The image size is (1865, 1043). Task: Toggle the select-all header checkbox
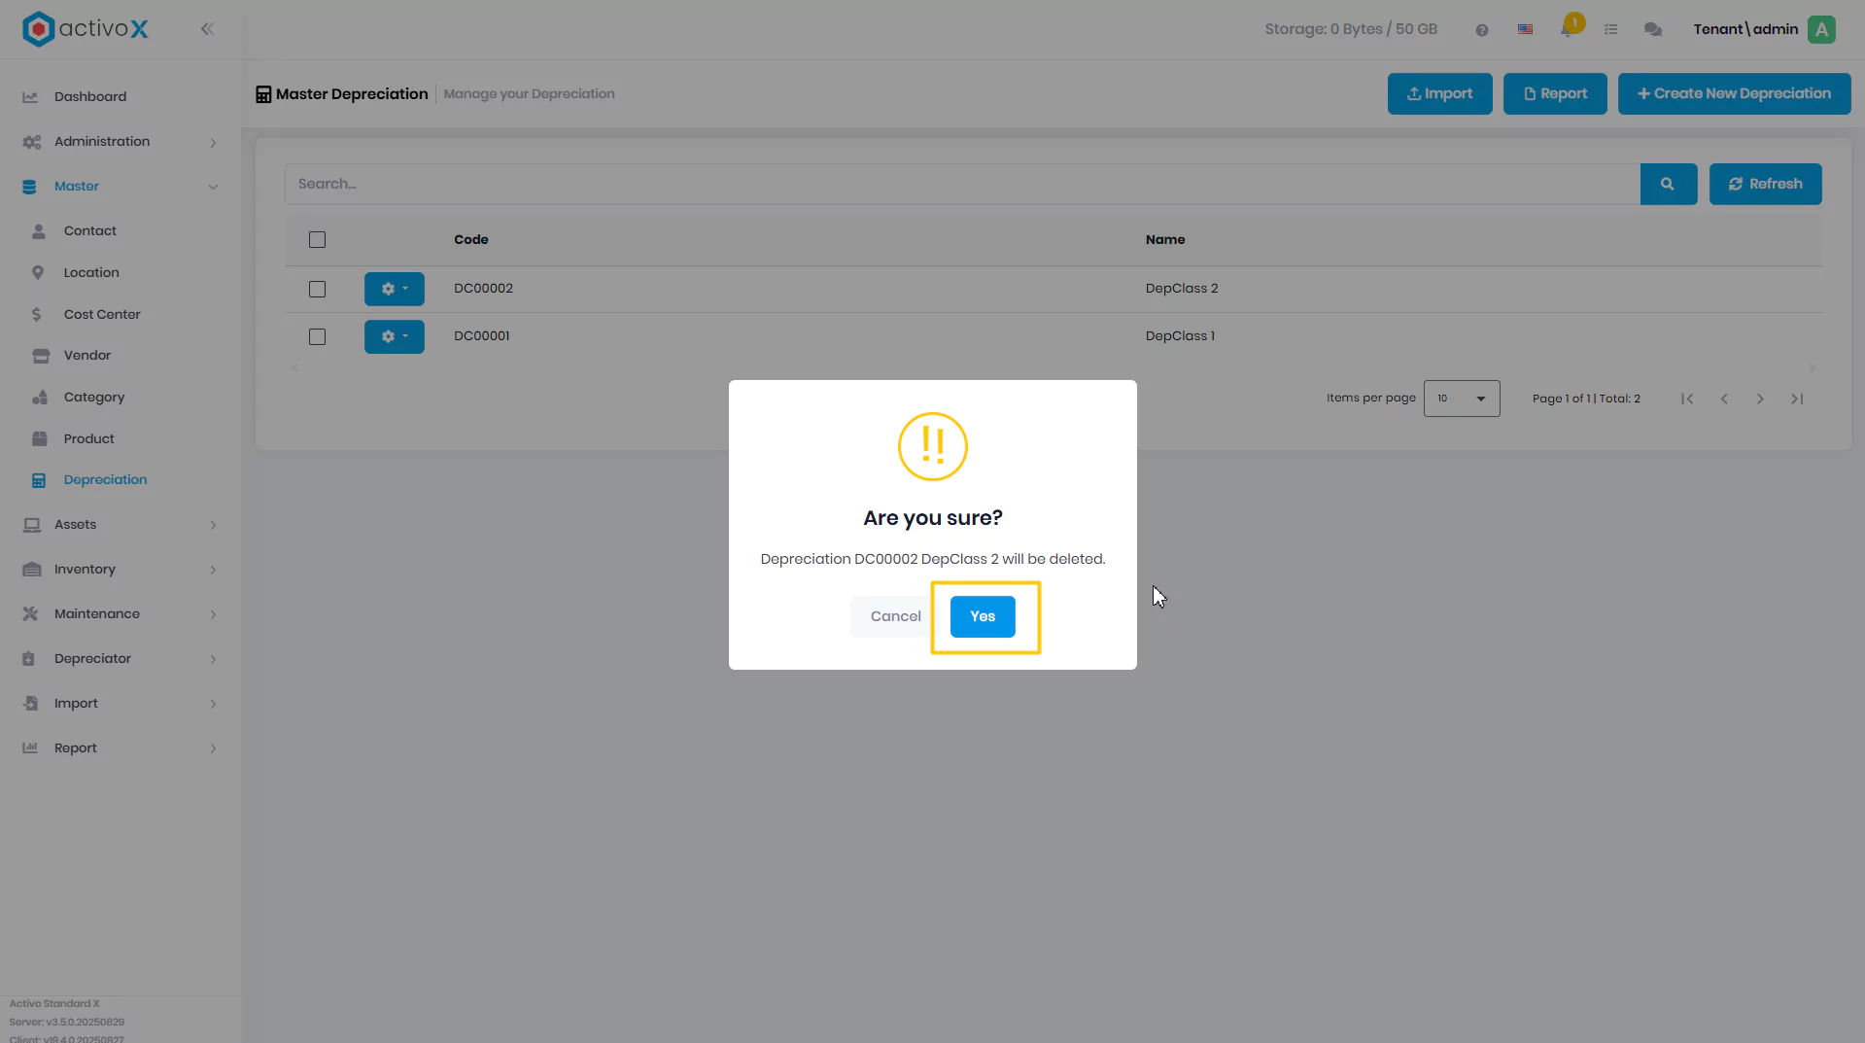(x=317, y=240)
